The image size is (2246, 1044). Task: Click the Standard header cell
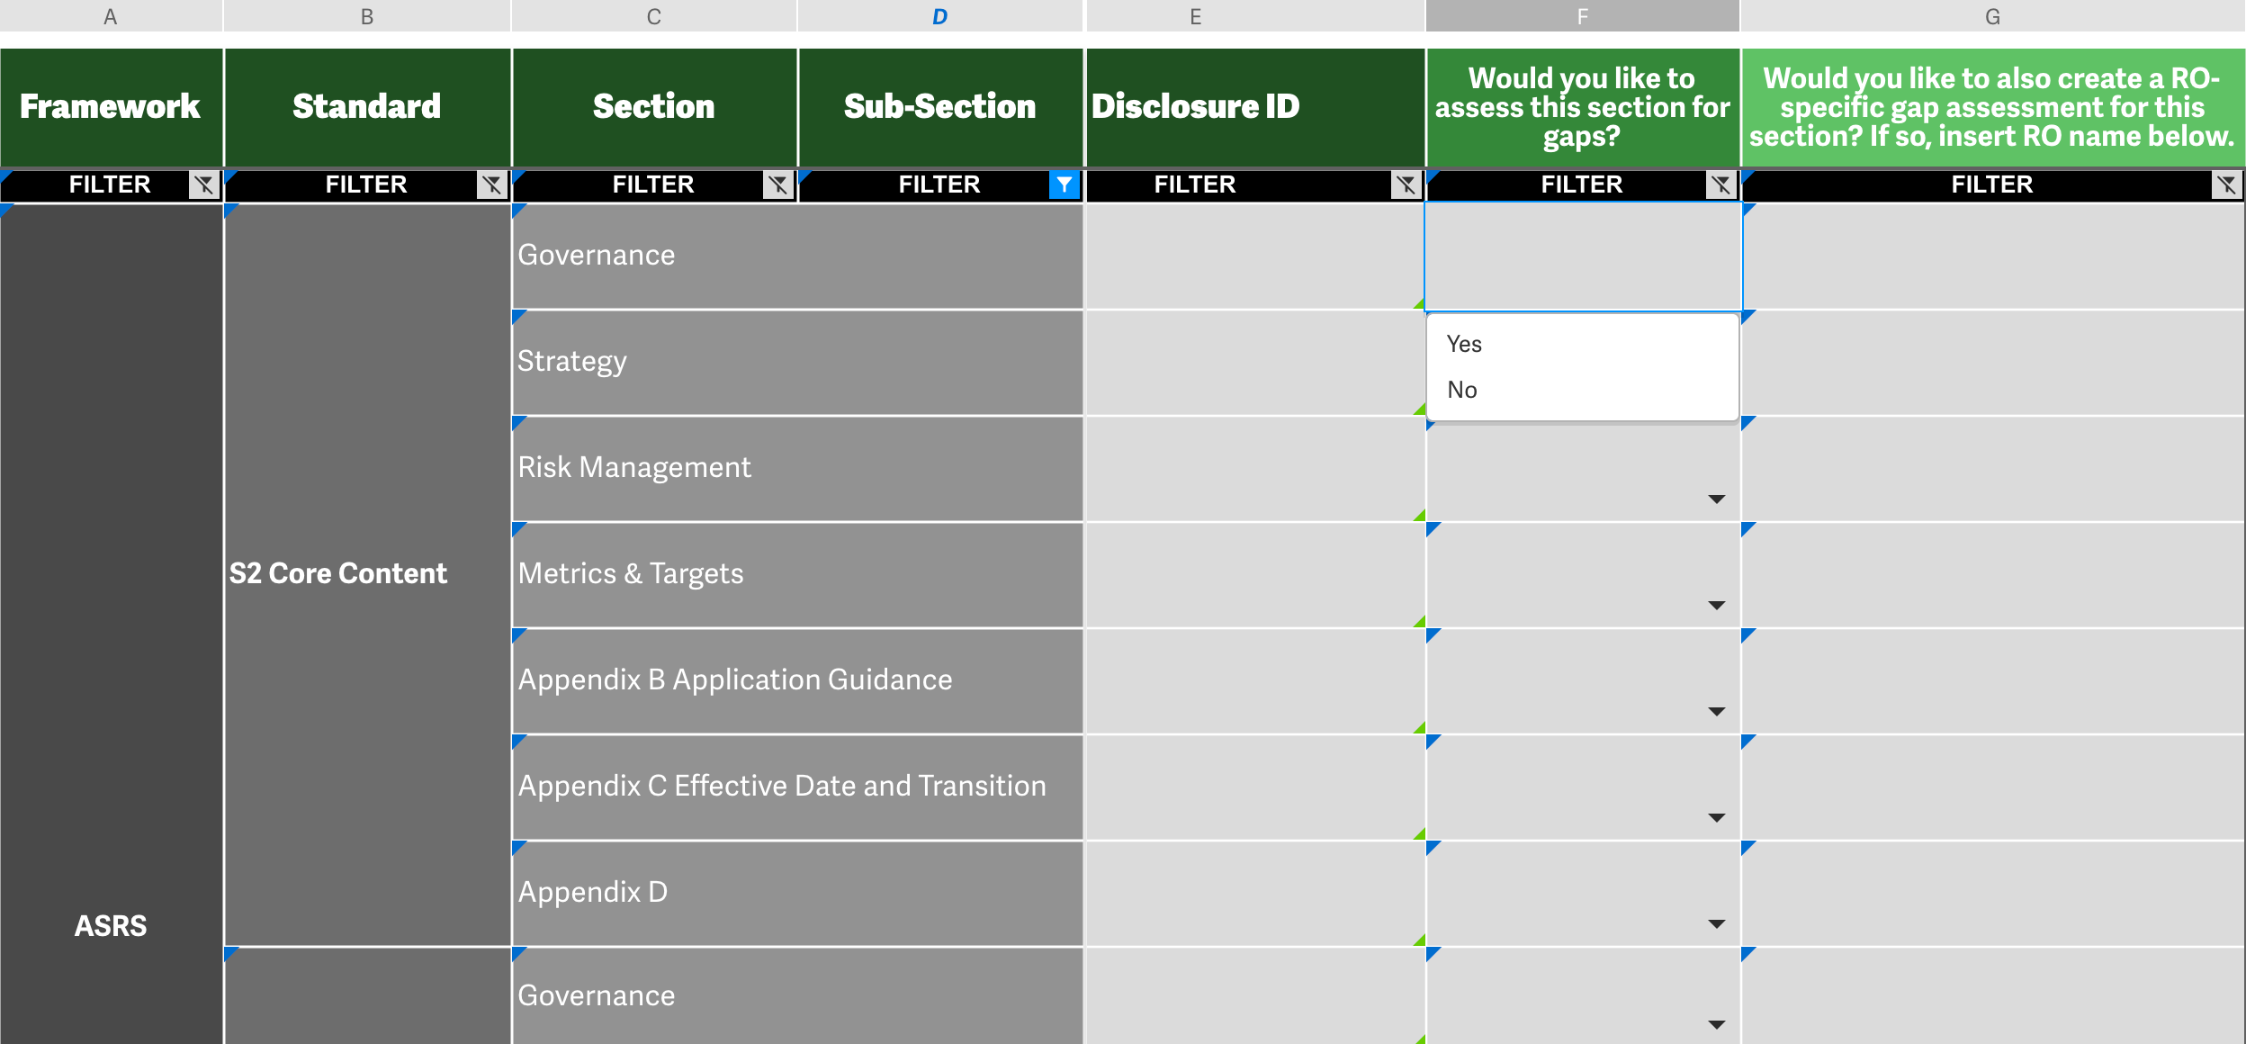pos(367,107)
